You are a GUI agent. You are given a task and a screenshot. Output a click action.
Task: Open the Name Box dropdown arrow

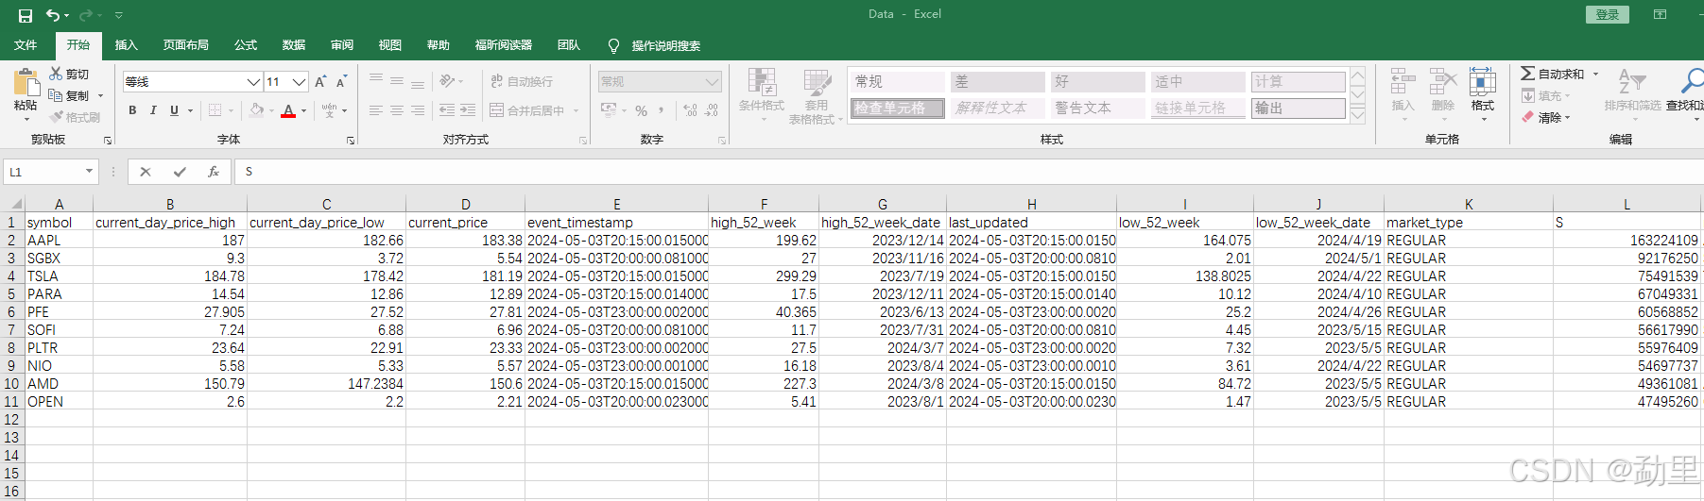tap(90, 172)
